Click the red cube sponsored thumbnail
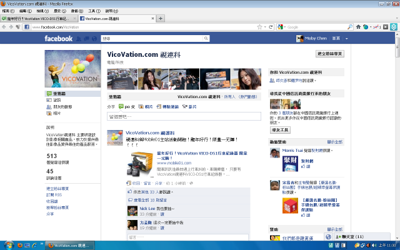The image size is (400, 250). pyautogui.click(x=290, y=206)
